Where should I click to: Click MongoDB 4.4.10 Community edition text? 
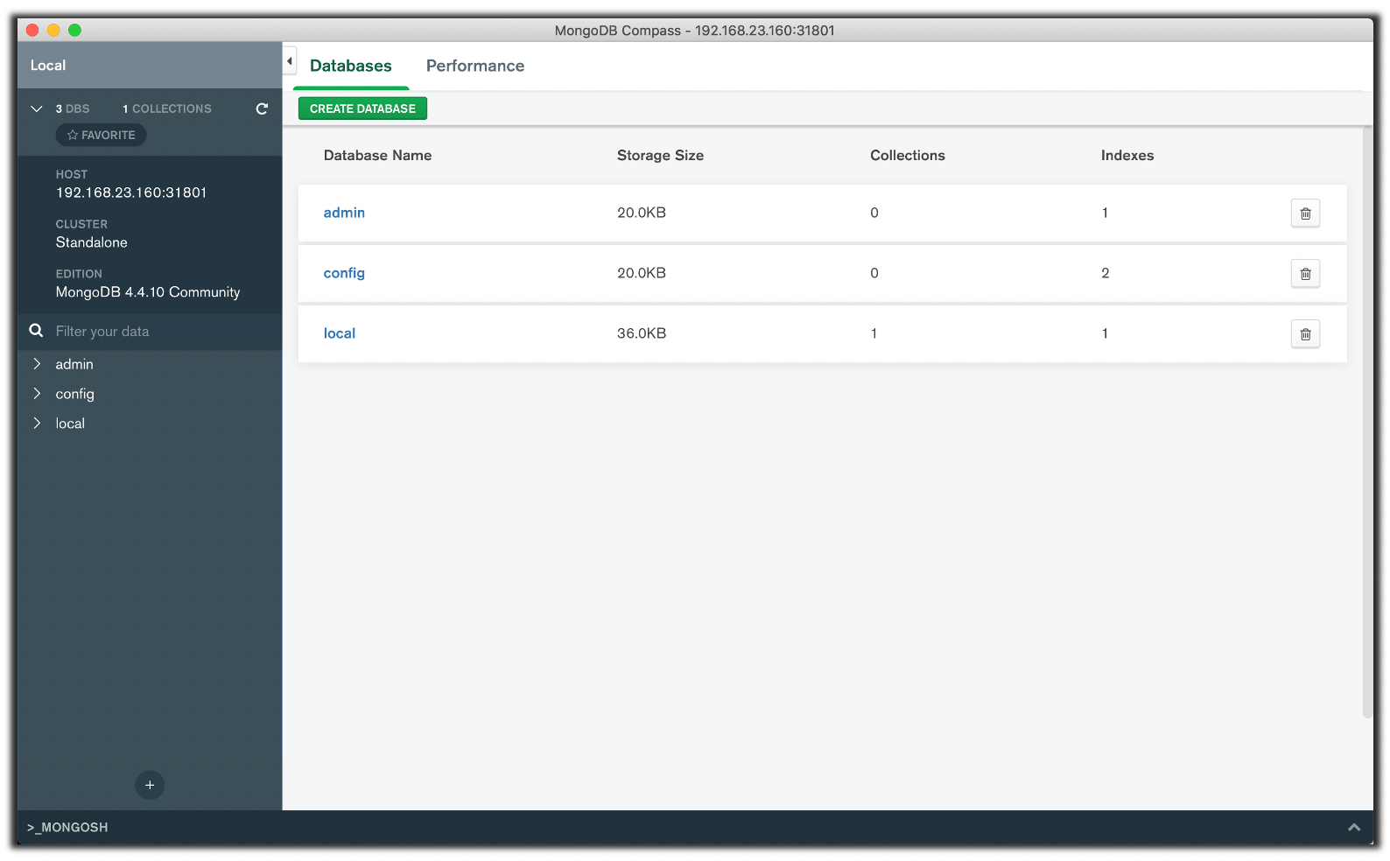coord(148,292)
